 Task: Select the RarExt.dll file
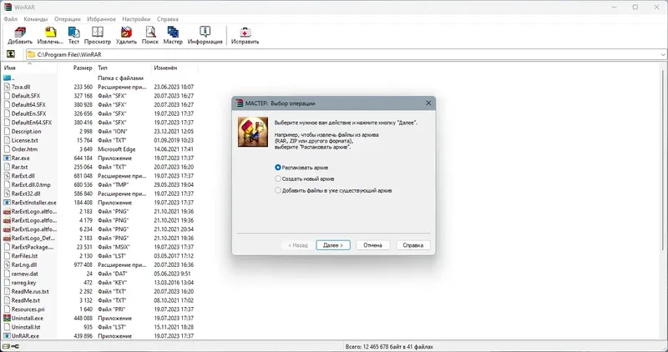point(23,176)
